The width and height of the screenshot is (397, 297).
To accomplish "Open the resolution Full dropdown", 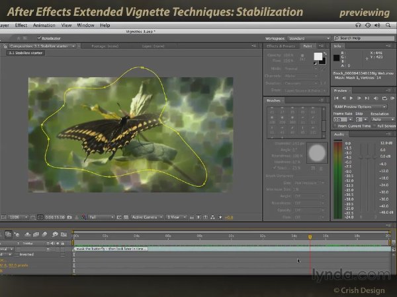I will tap(101, 217).
